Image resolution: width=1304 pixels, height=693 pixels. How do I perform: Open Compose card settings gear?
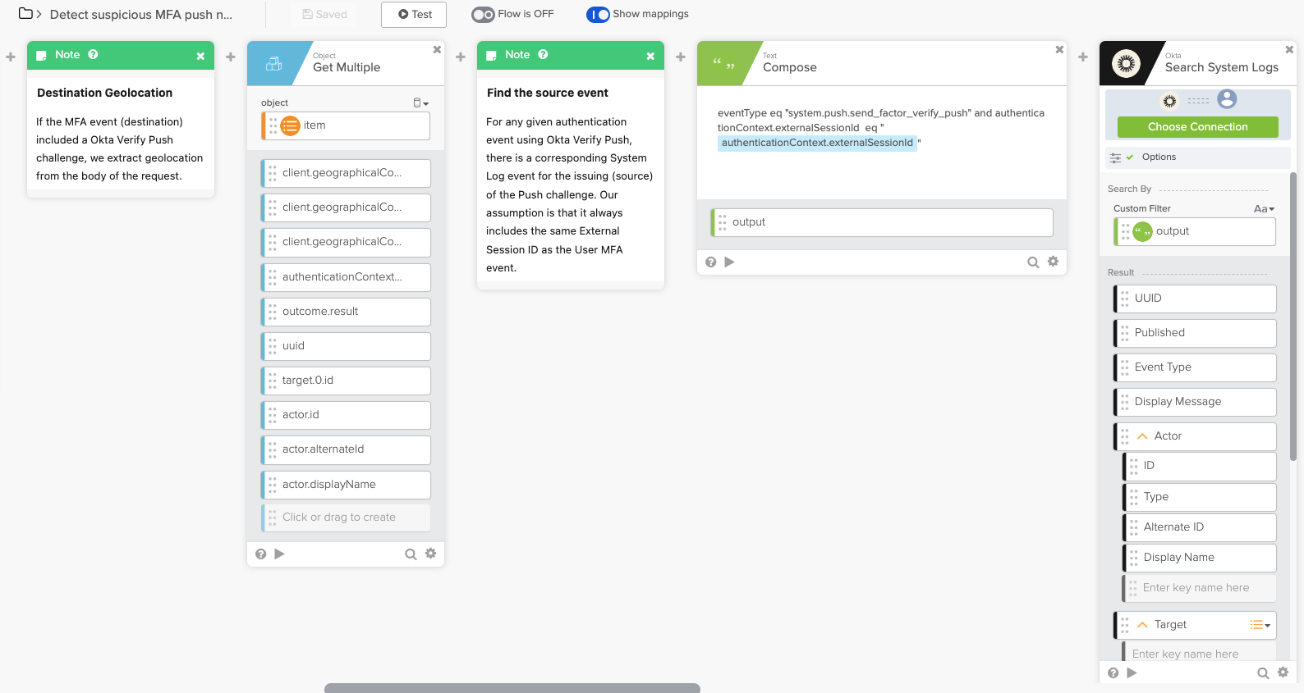pyautogui.click(x=1053, y=262)
